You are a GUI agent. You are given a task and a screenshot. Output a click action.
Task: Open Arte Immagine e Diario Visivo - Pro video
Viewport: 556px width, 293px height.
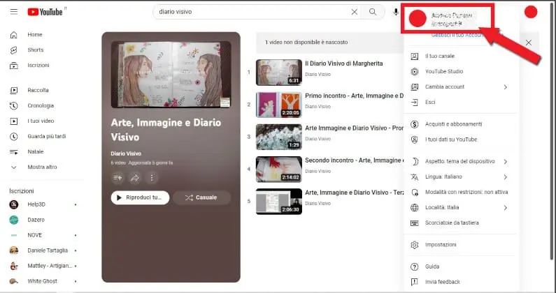355,128
